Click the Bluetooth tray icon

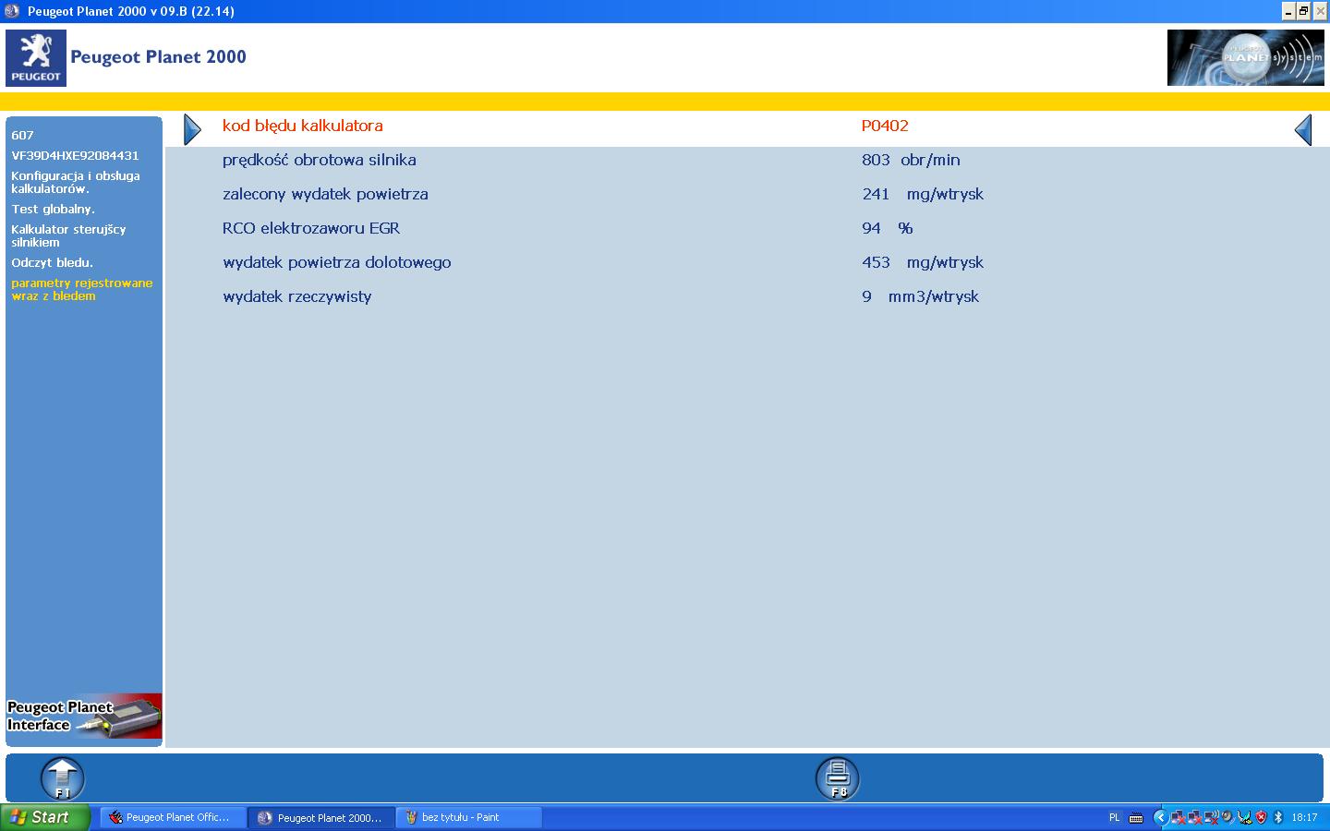1279,817
